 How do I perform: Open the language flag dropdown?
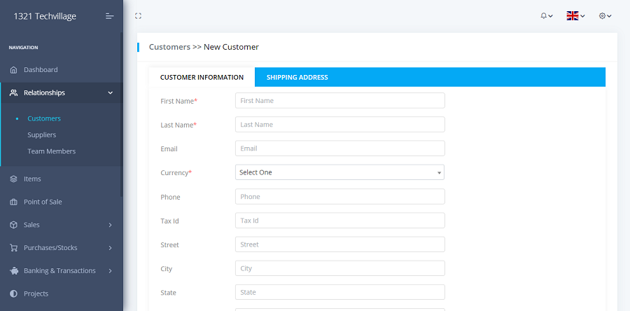click(575, 16)
